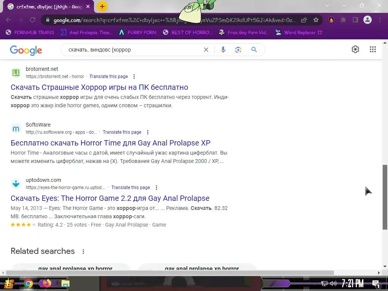Screen dimensions: 388x291
Task: Open the Google apps grid
Action: click(x=373, y=49)
